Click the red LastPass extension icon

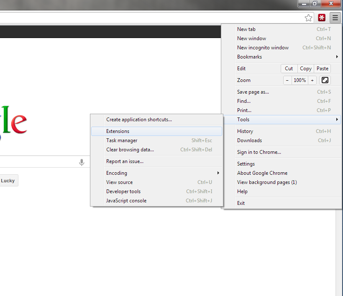[322, 18]
